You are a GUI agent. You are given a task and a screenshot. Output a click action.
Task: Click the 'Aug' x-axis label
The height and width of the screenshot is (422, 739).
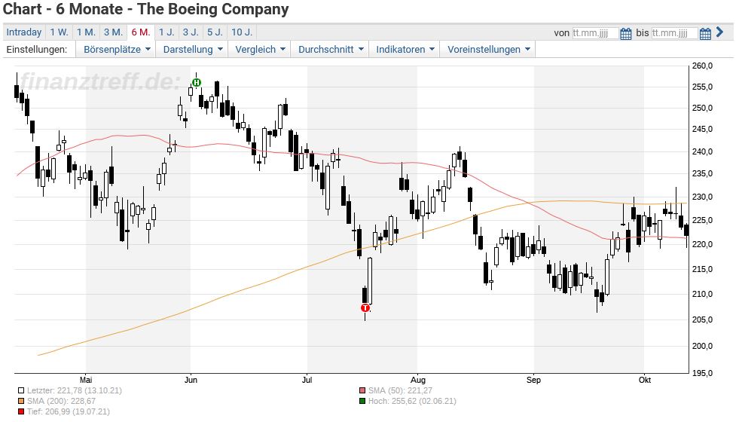[417, 380]
